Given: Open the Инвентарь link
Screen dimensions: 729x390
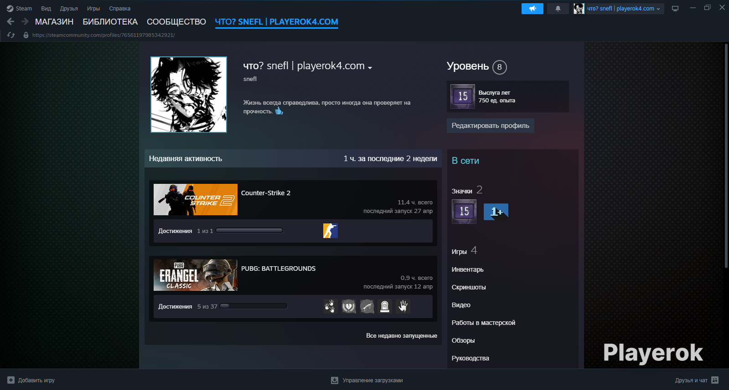Looking at the screenshot, I should 468,269.
